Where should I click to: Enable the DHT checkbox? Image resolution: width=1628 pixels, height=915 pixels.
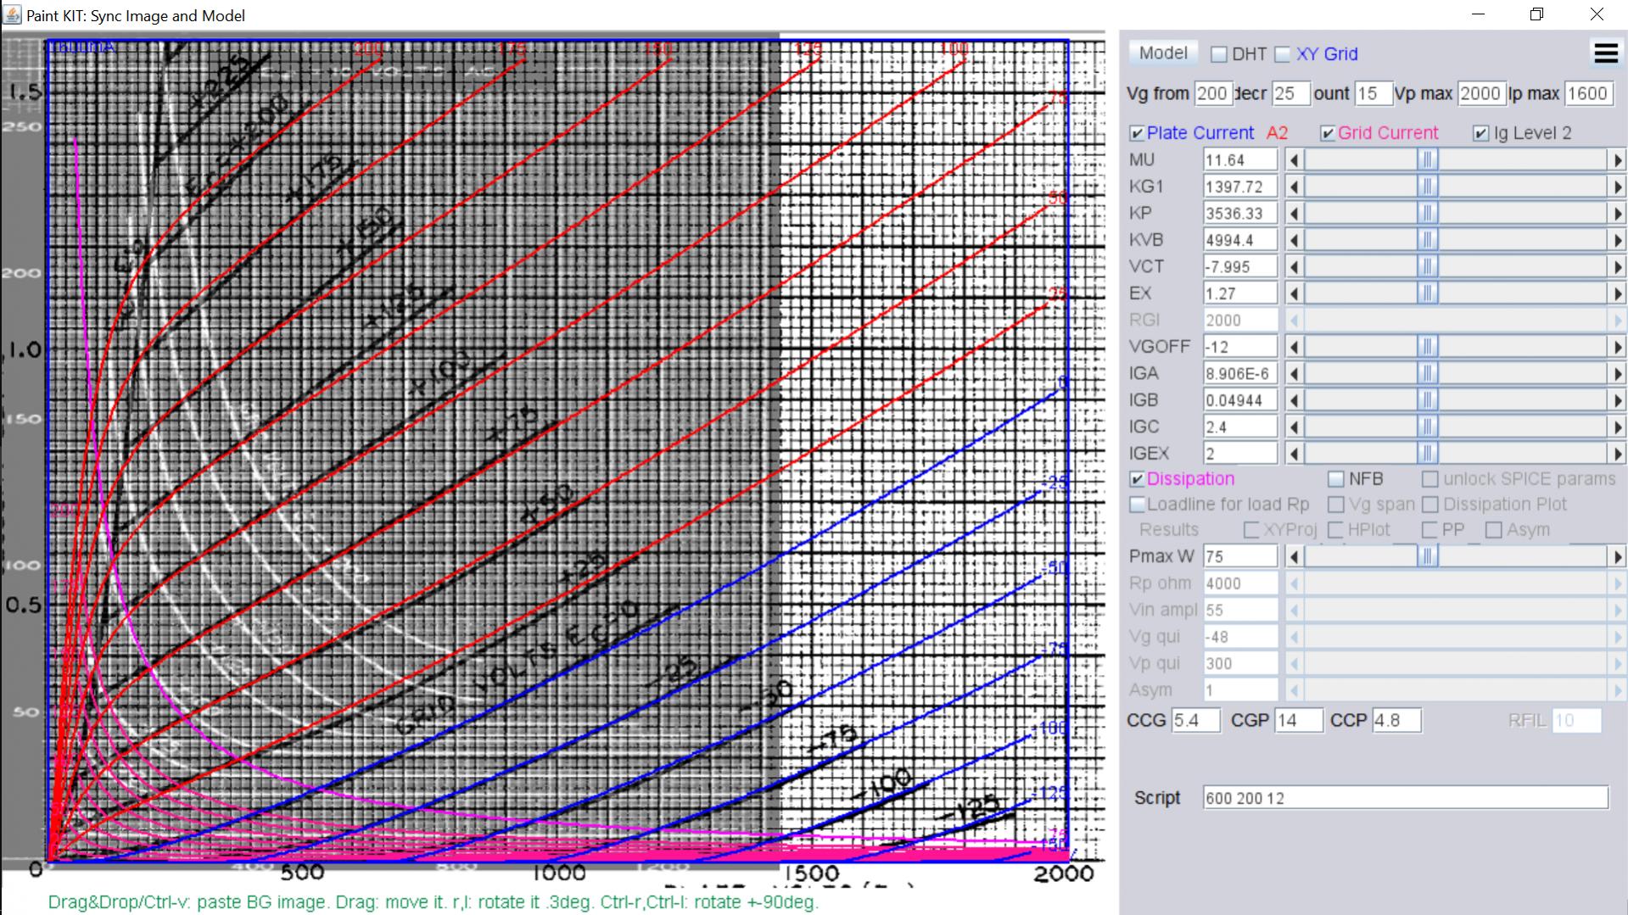[1219, 54]
